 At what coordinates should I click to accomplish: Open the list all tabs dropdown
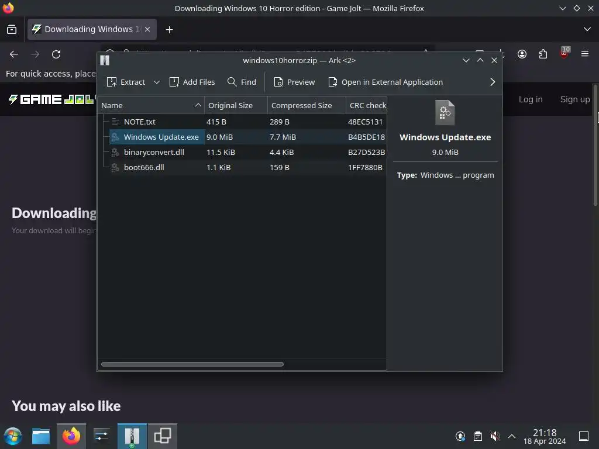click(587, 29)
